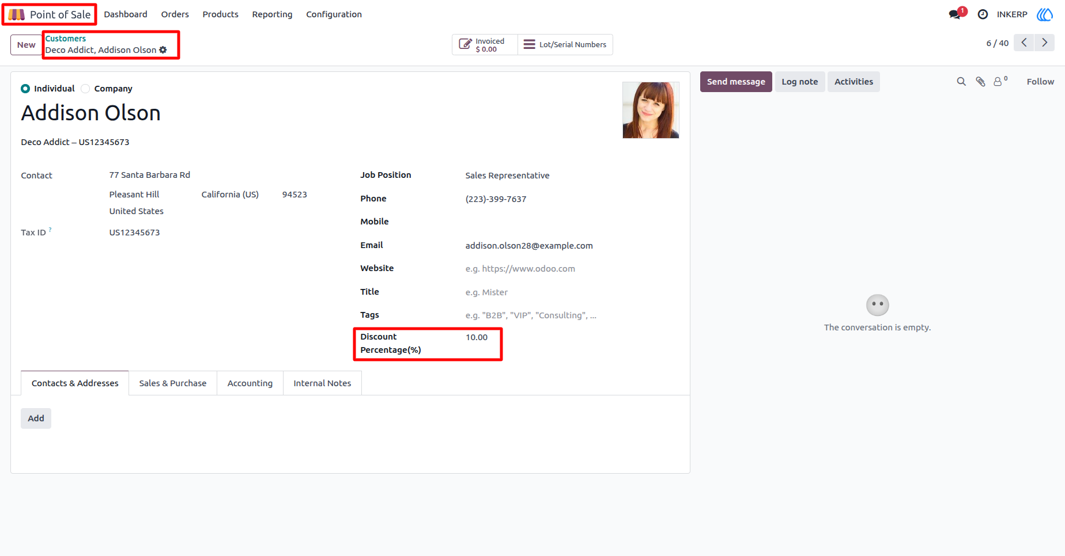Click the New button

[26, 45]
